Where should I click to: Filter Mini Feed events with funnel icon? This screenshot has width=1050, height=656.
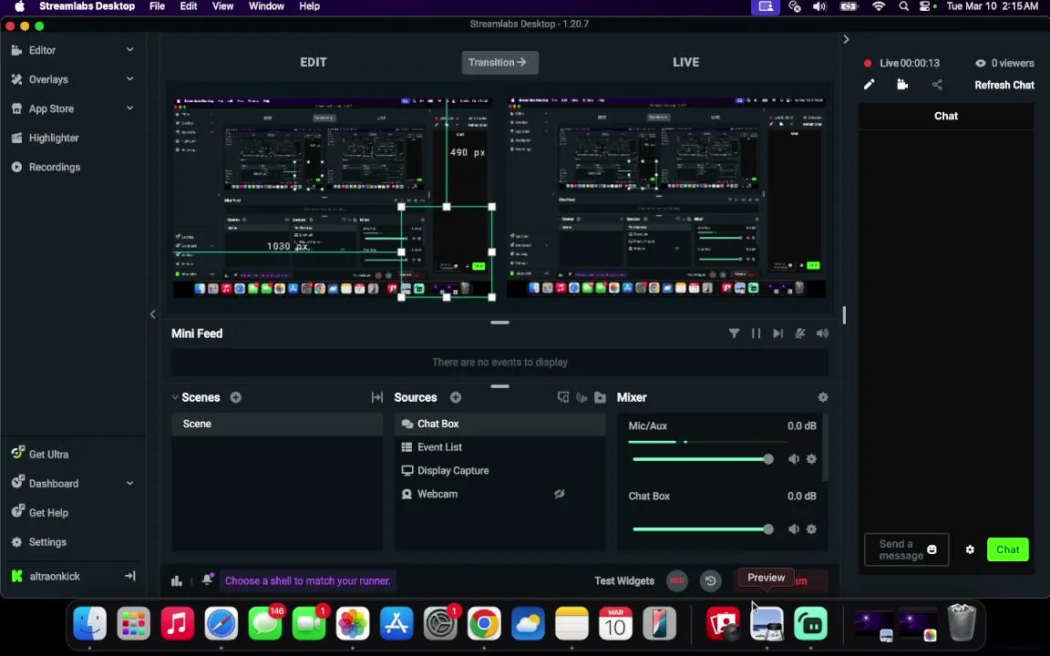[734, 333]
